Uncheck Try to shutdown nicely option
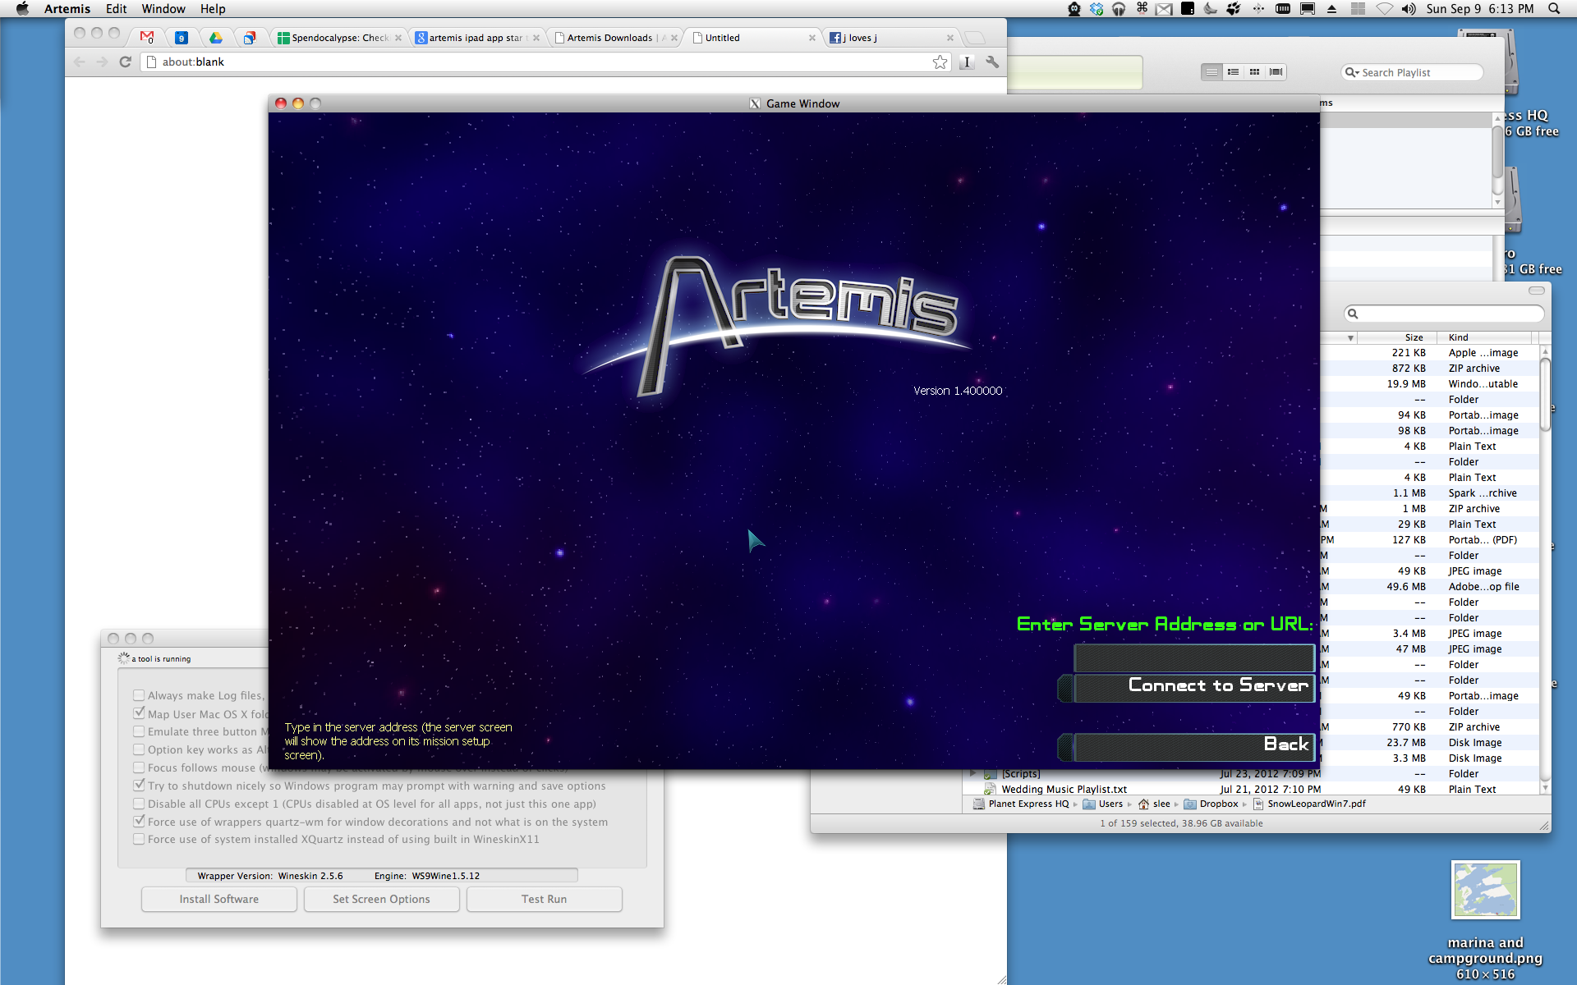 tap(139, 786)
